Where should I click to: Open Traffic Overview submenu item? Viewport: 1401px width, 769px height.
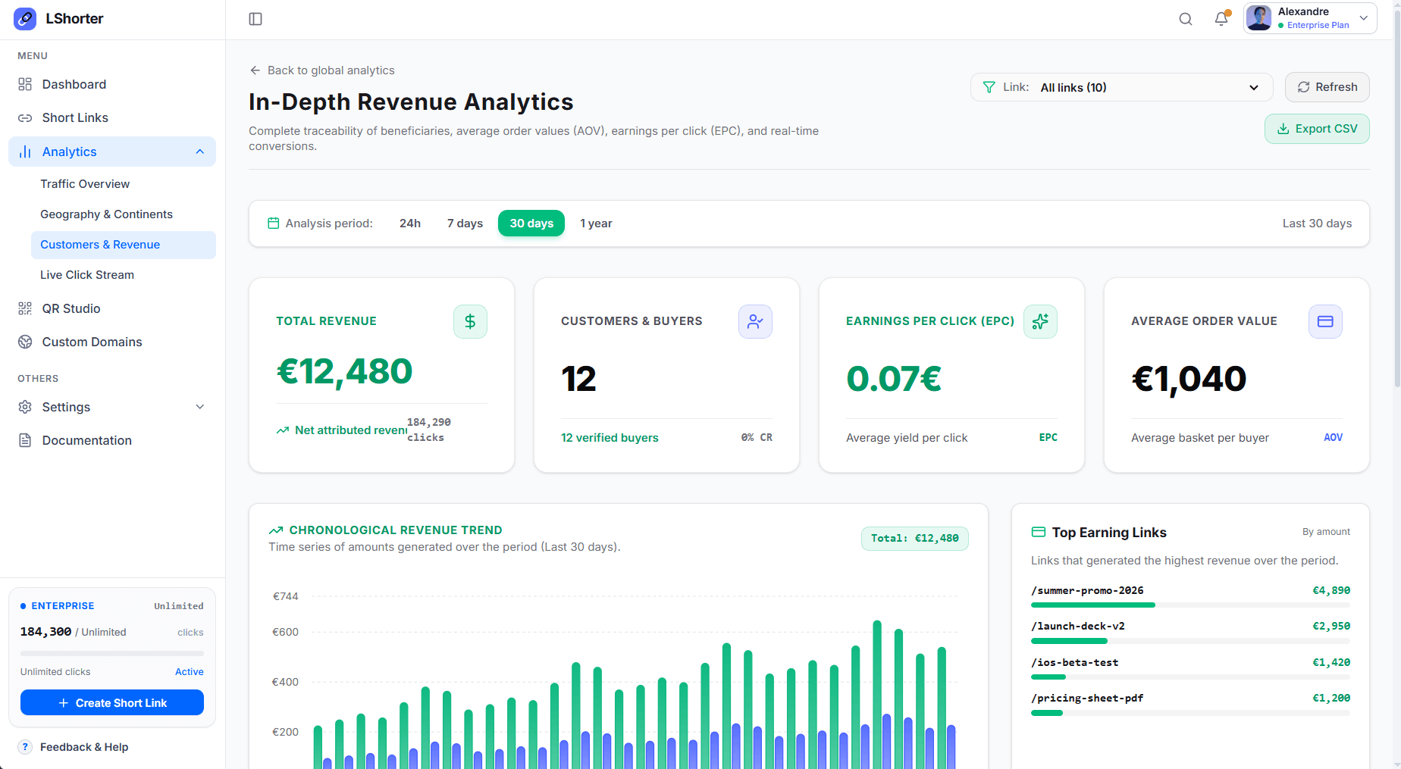pyautogui.click(x=124, y=184)
